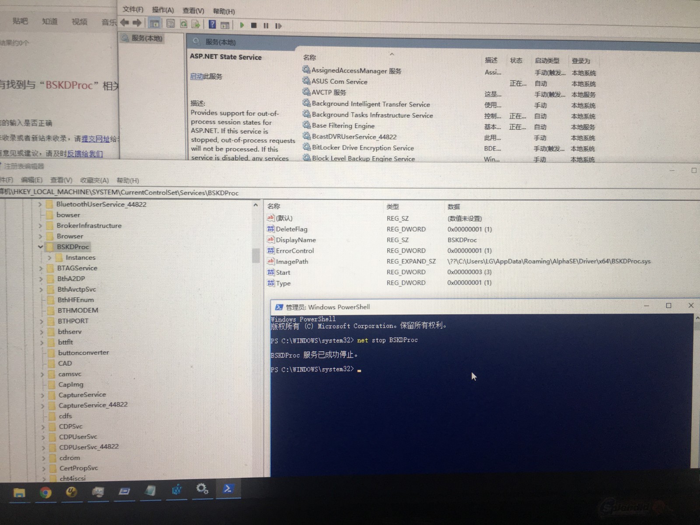The height and width of the screenshot is (525, 700).
Task: Click Pause Service button in toolbar
Action: (x=266, y=26)
